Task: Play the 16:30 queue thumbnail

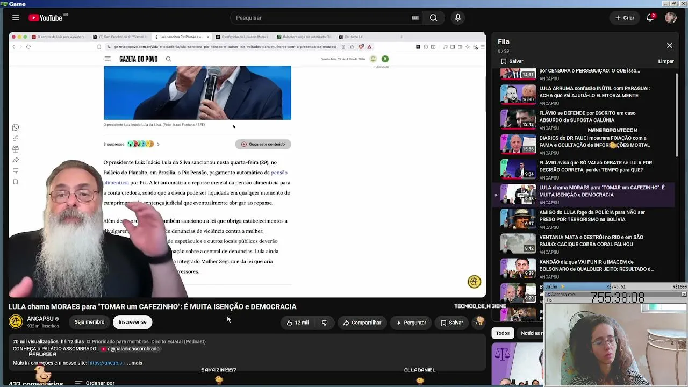Action: click(x=518, y=95)
